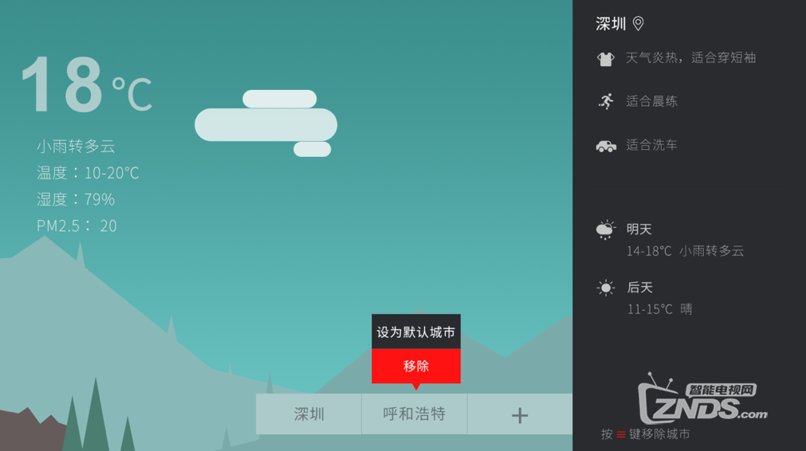Click the red menu key icon hint

pos(621,434)
